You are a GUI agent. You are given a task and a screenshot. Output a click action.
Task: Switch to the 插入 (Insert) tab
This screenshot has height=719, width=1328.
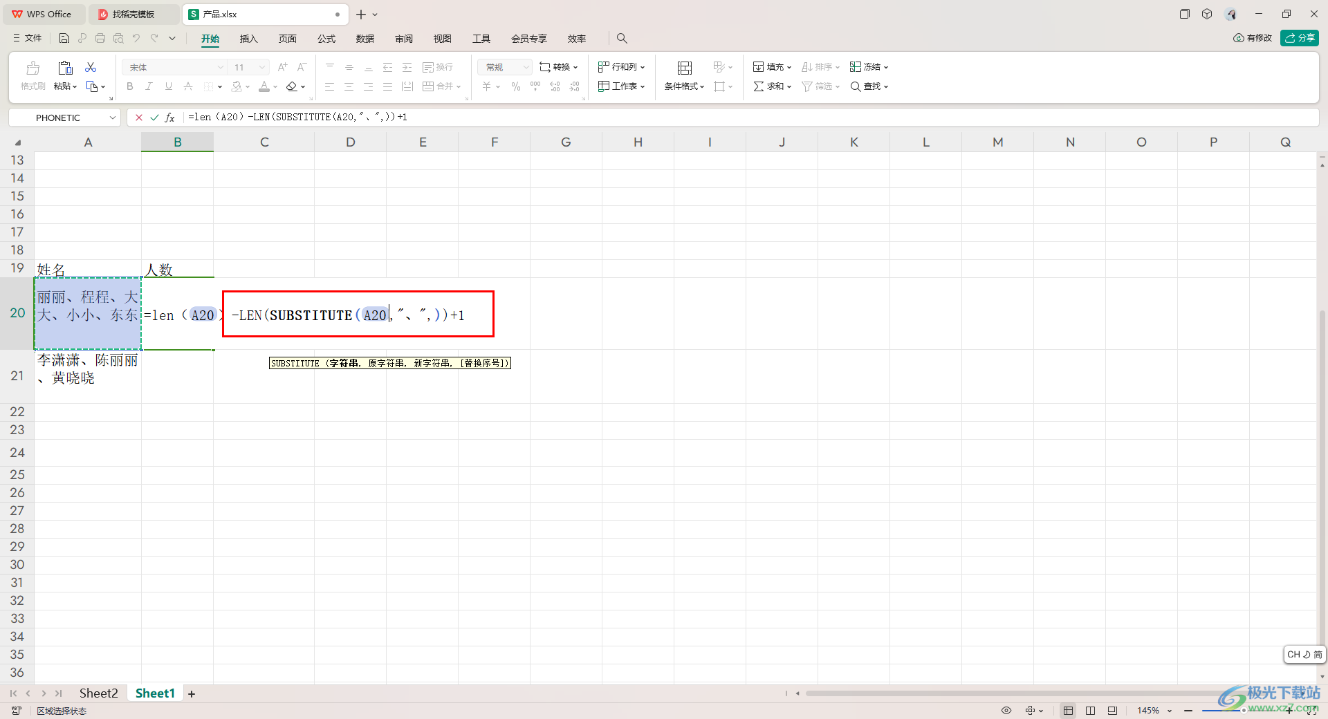click(x=248, y=39)
